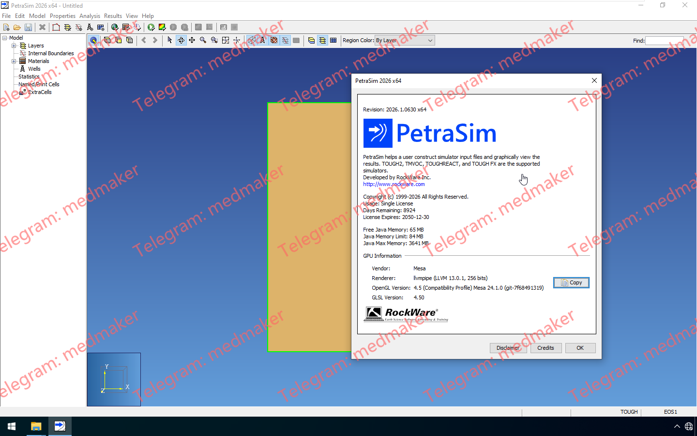Enable the layers (stacked yellow) view mode
Image resolution: width=697 pixels, height=436 pixels.
click(x=322, y=40)
